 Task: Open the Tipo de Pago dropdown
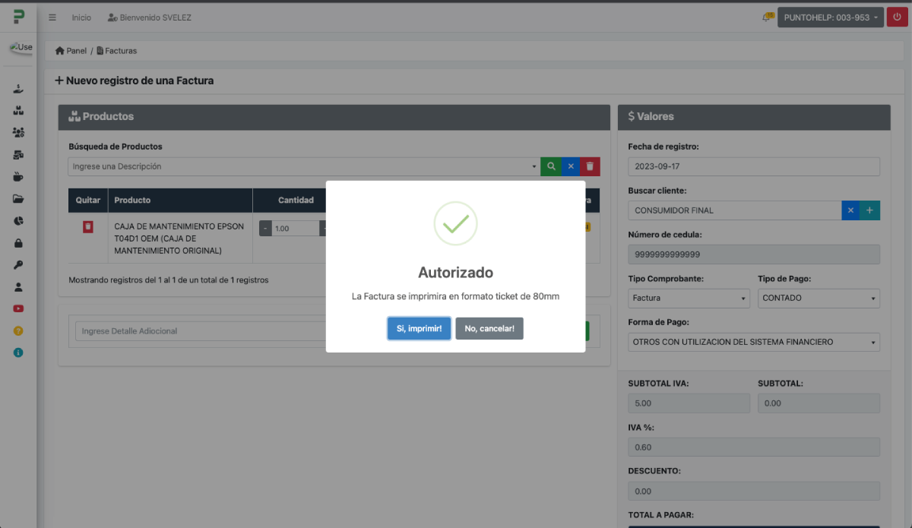point(819,299)
